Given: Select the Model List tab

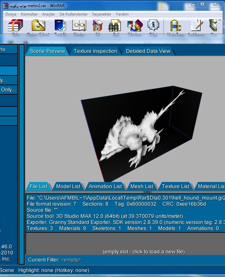Looking at the screenshot, I should (68, 186).
